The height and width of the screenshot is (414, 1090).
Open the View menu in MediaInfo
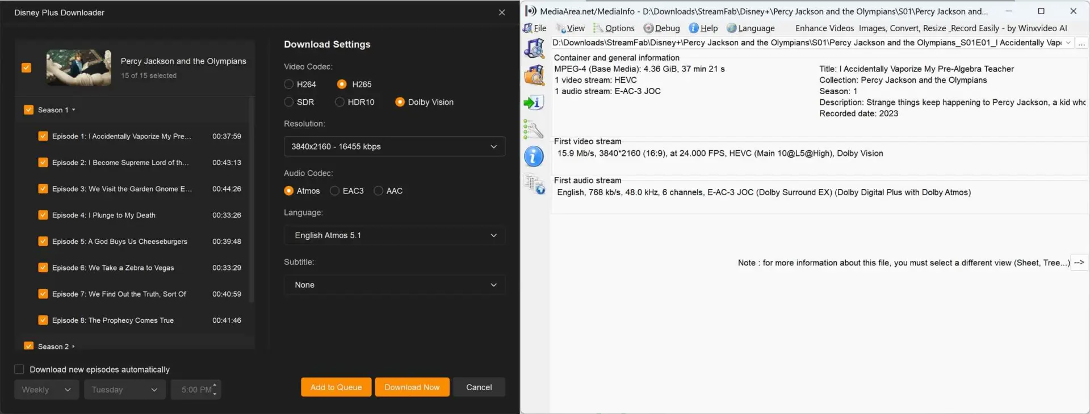570,28
